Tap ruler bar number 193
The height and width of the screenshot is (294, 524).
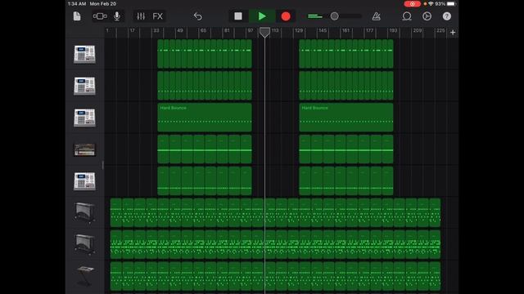pyautogui.click(x=393, y=30)
